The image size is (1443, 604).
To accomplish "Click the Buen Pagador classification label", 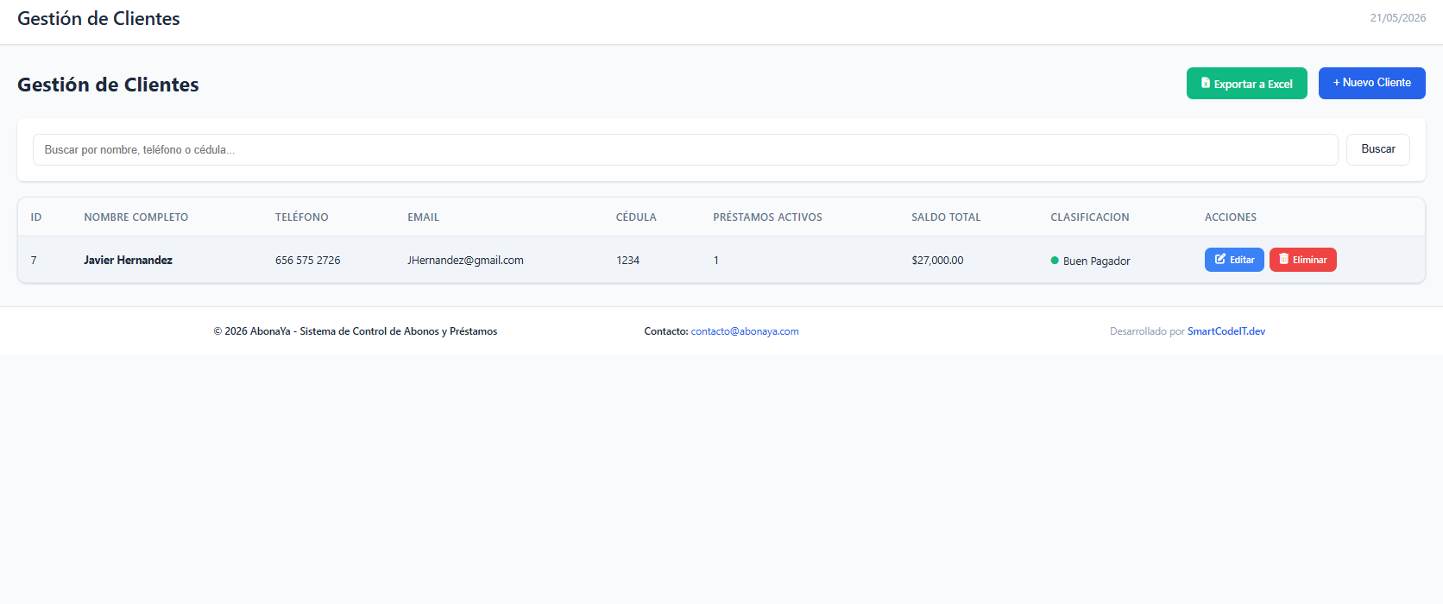I will tap(1097, 261).
